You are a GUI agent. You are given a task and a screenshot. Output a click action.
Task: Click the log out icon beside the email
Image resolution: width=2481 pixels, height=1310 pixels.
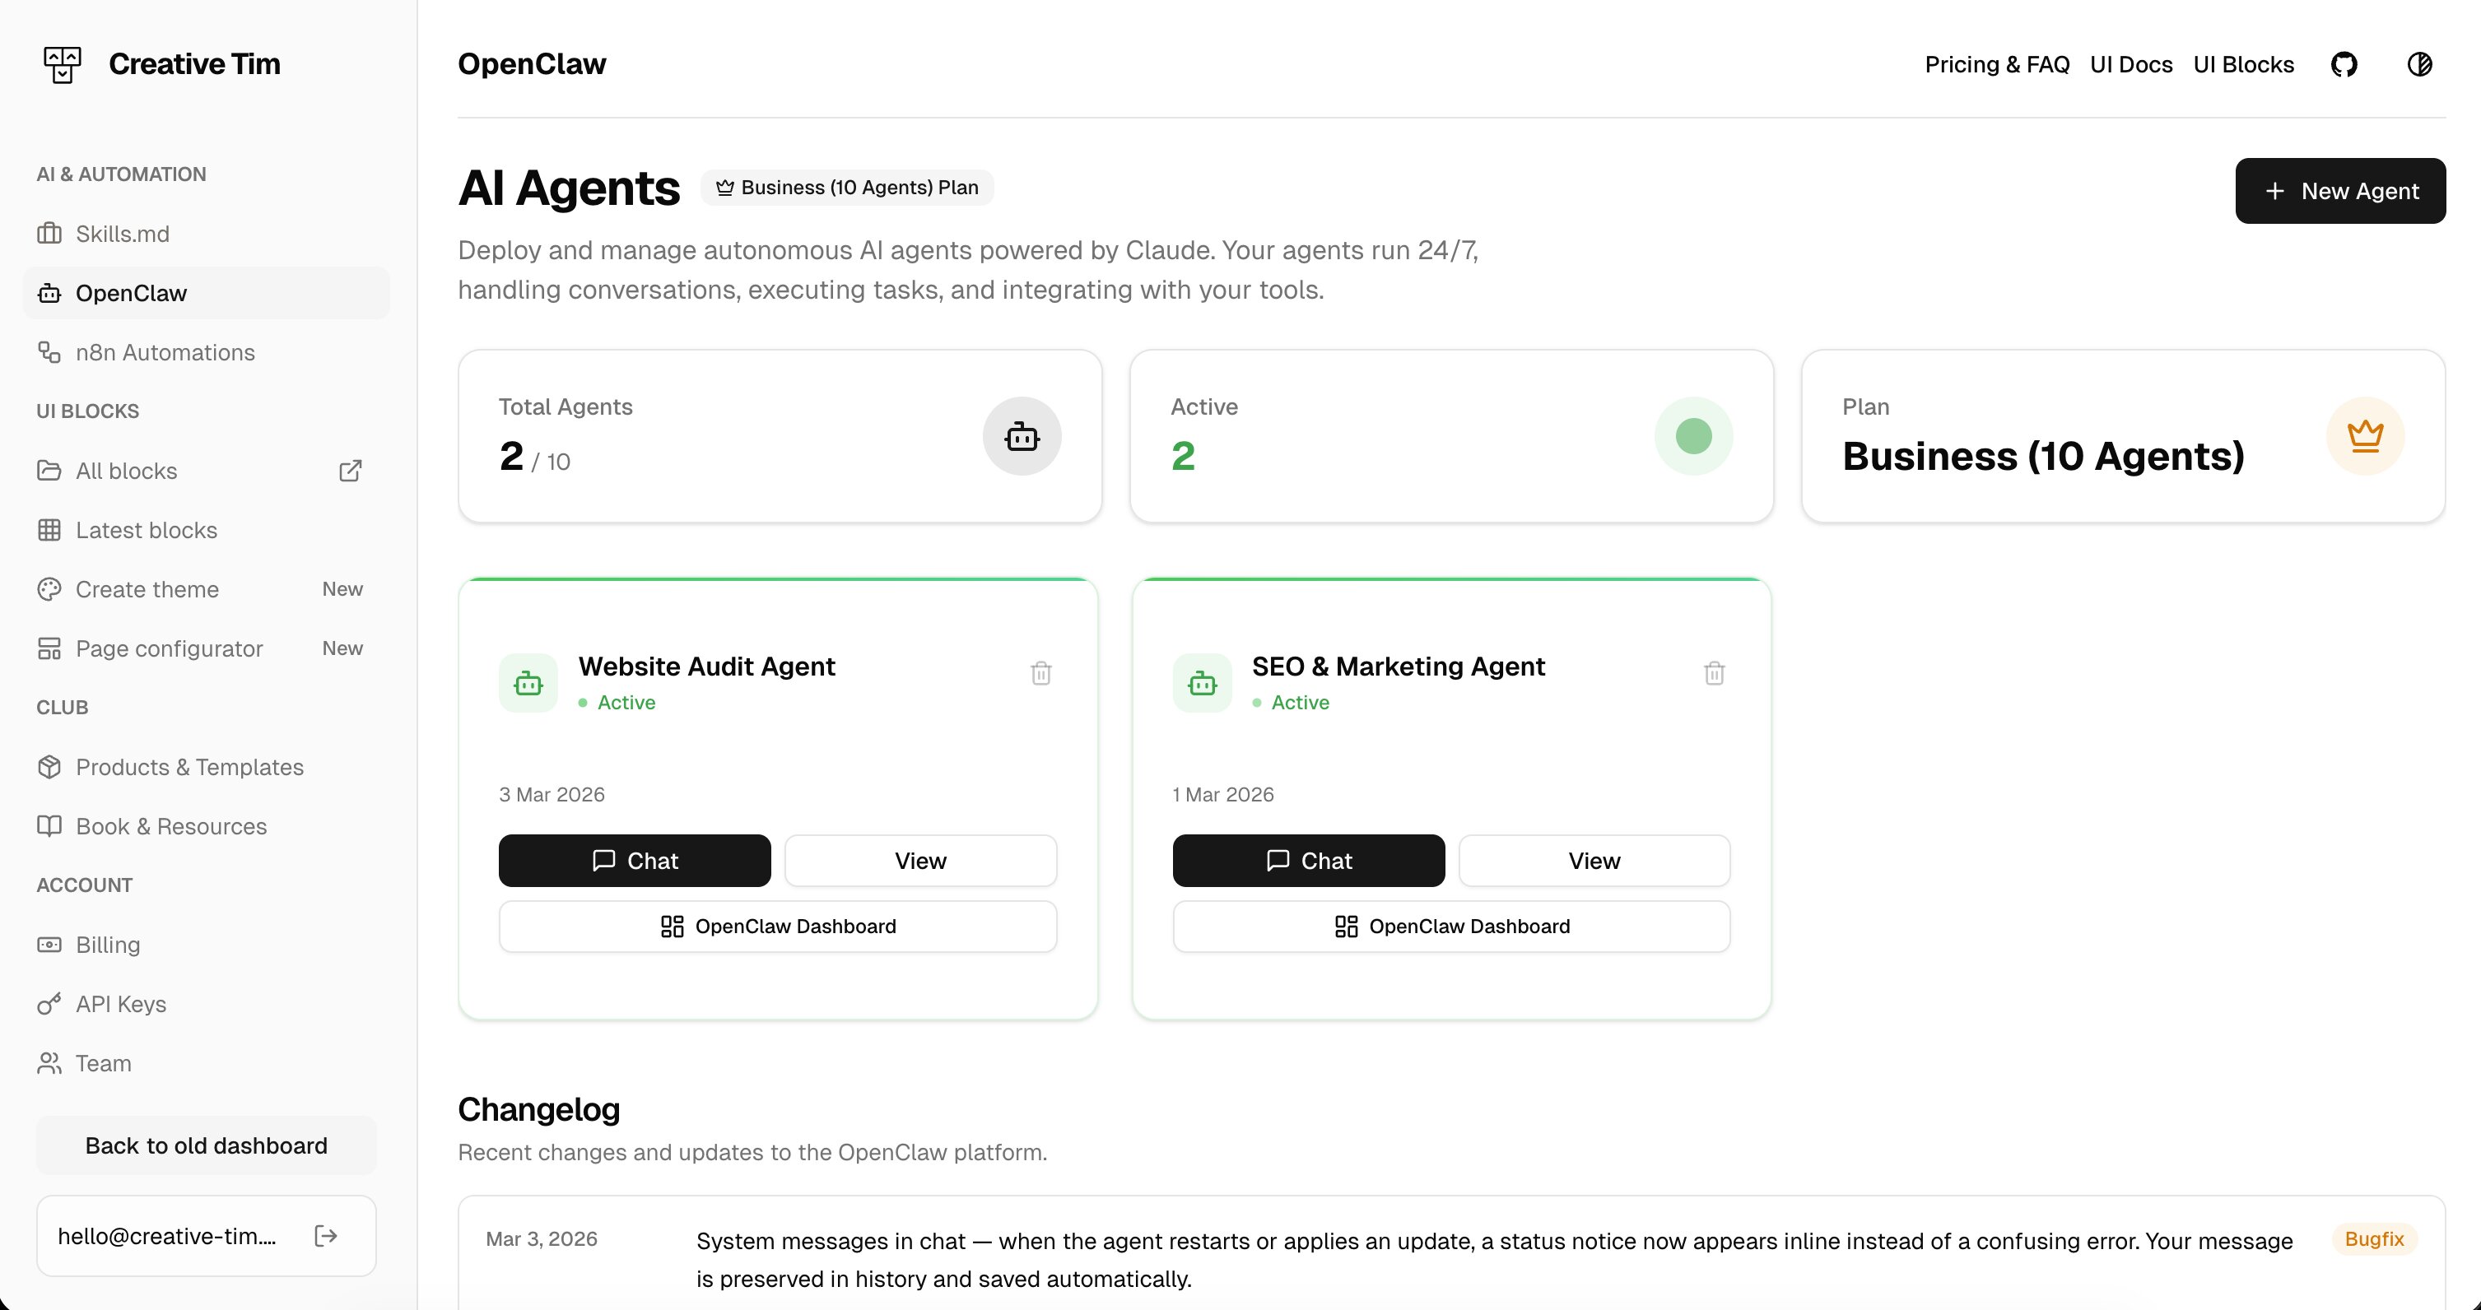[x=325, y=1236]
